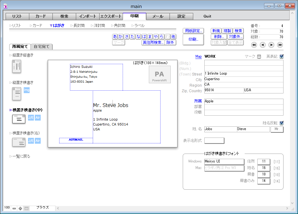This screenshot has width=298, height=214.
Task: Click the Windows font field Meiryo UI
Action: click(x=224, y=162)
